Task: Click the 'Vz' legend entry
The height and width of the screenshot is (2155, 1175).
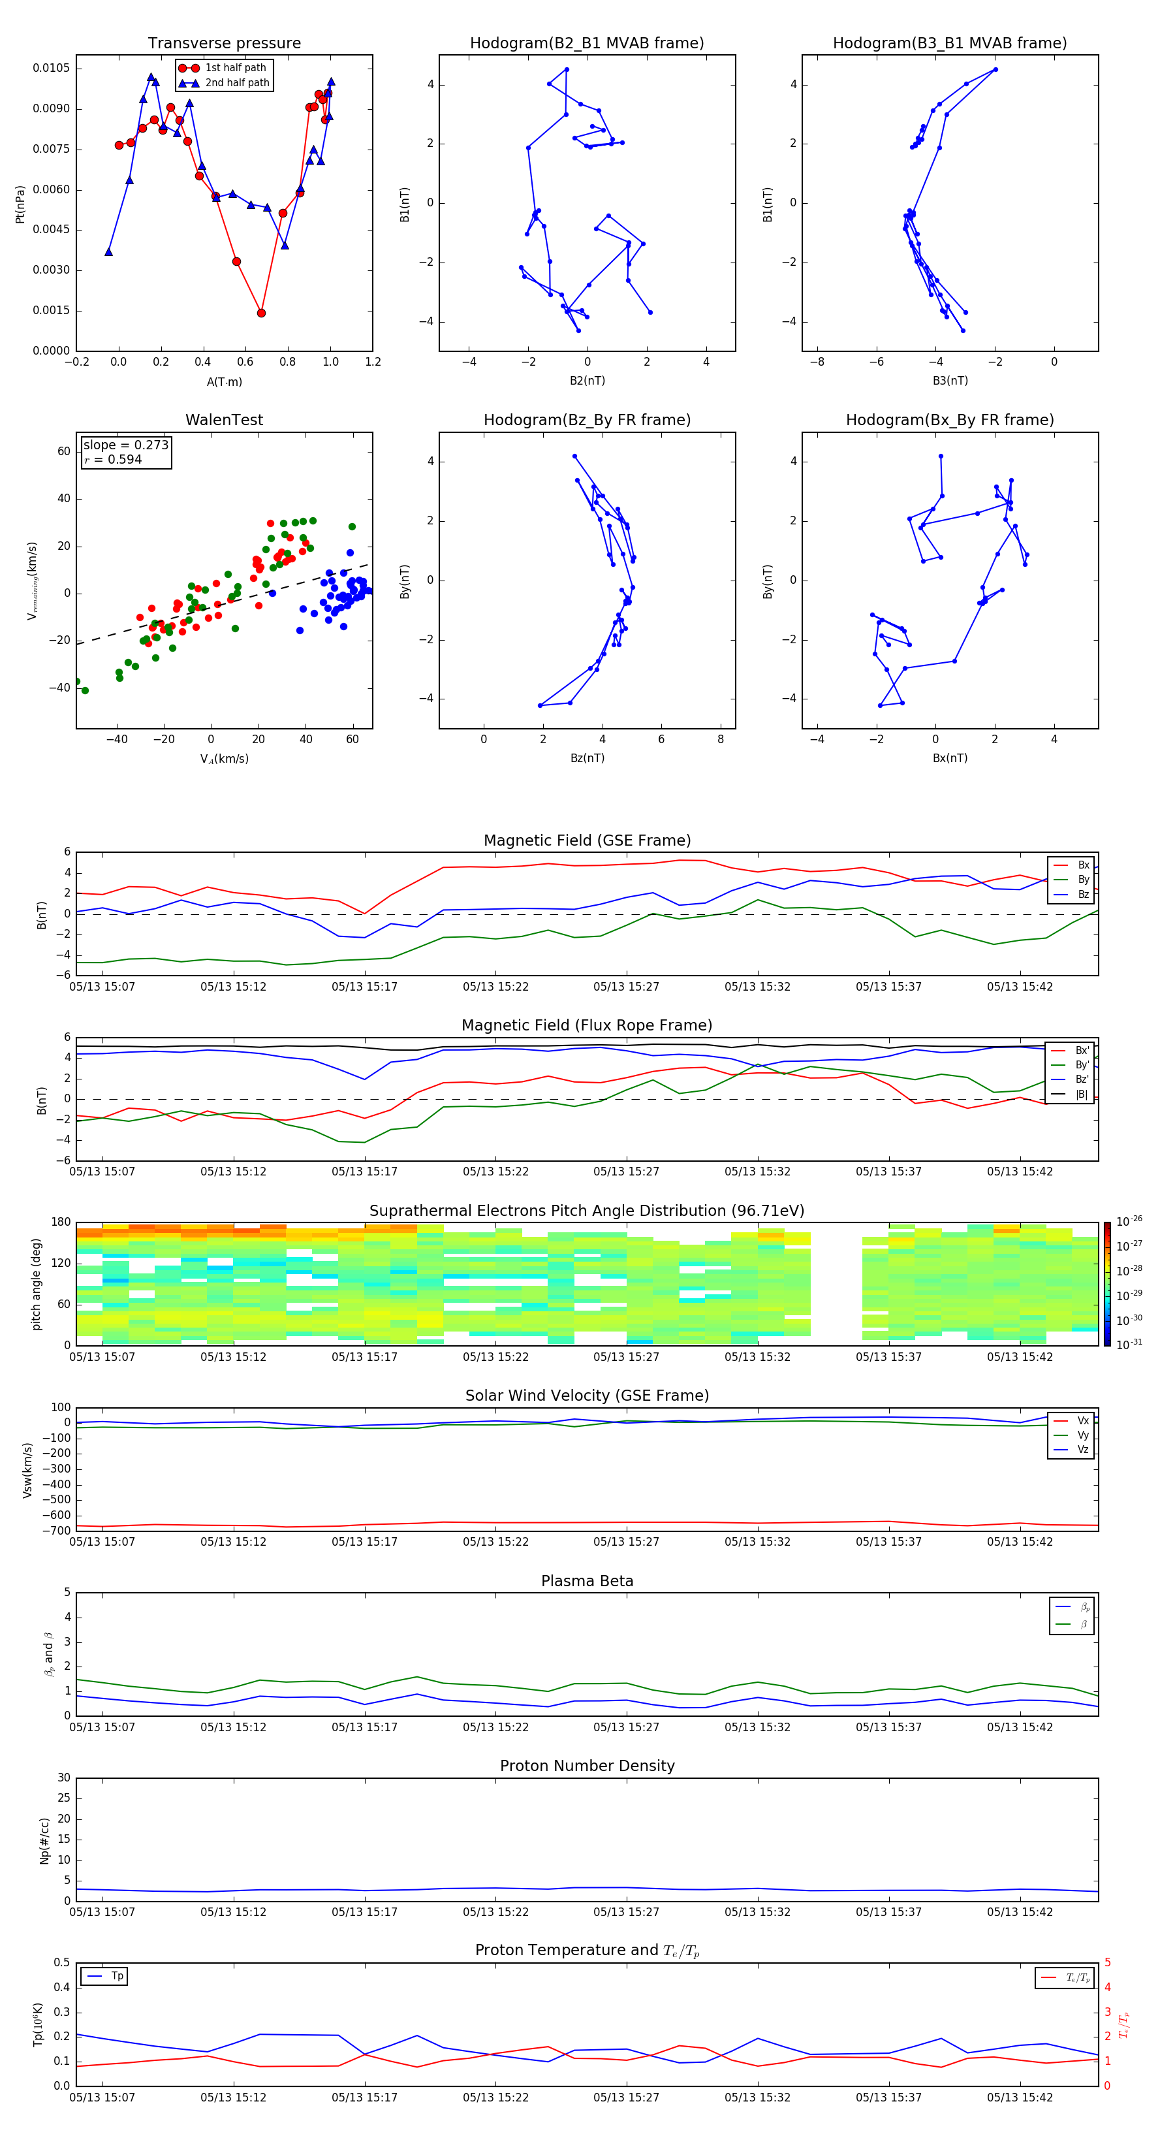Action: 1071,1450
